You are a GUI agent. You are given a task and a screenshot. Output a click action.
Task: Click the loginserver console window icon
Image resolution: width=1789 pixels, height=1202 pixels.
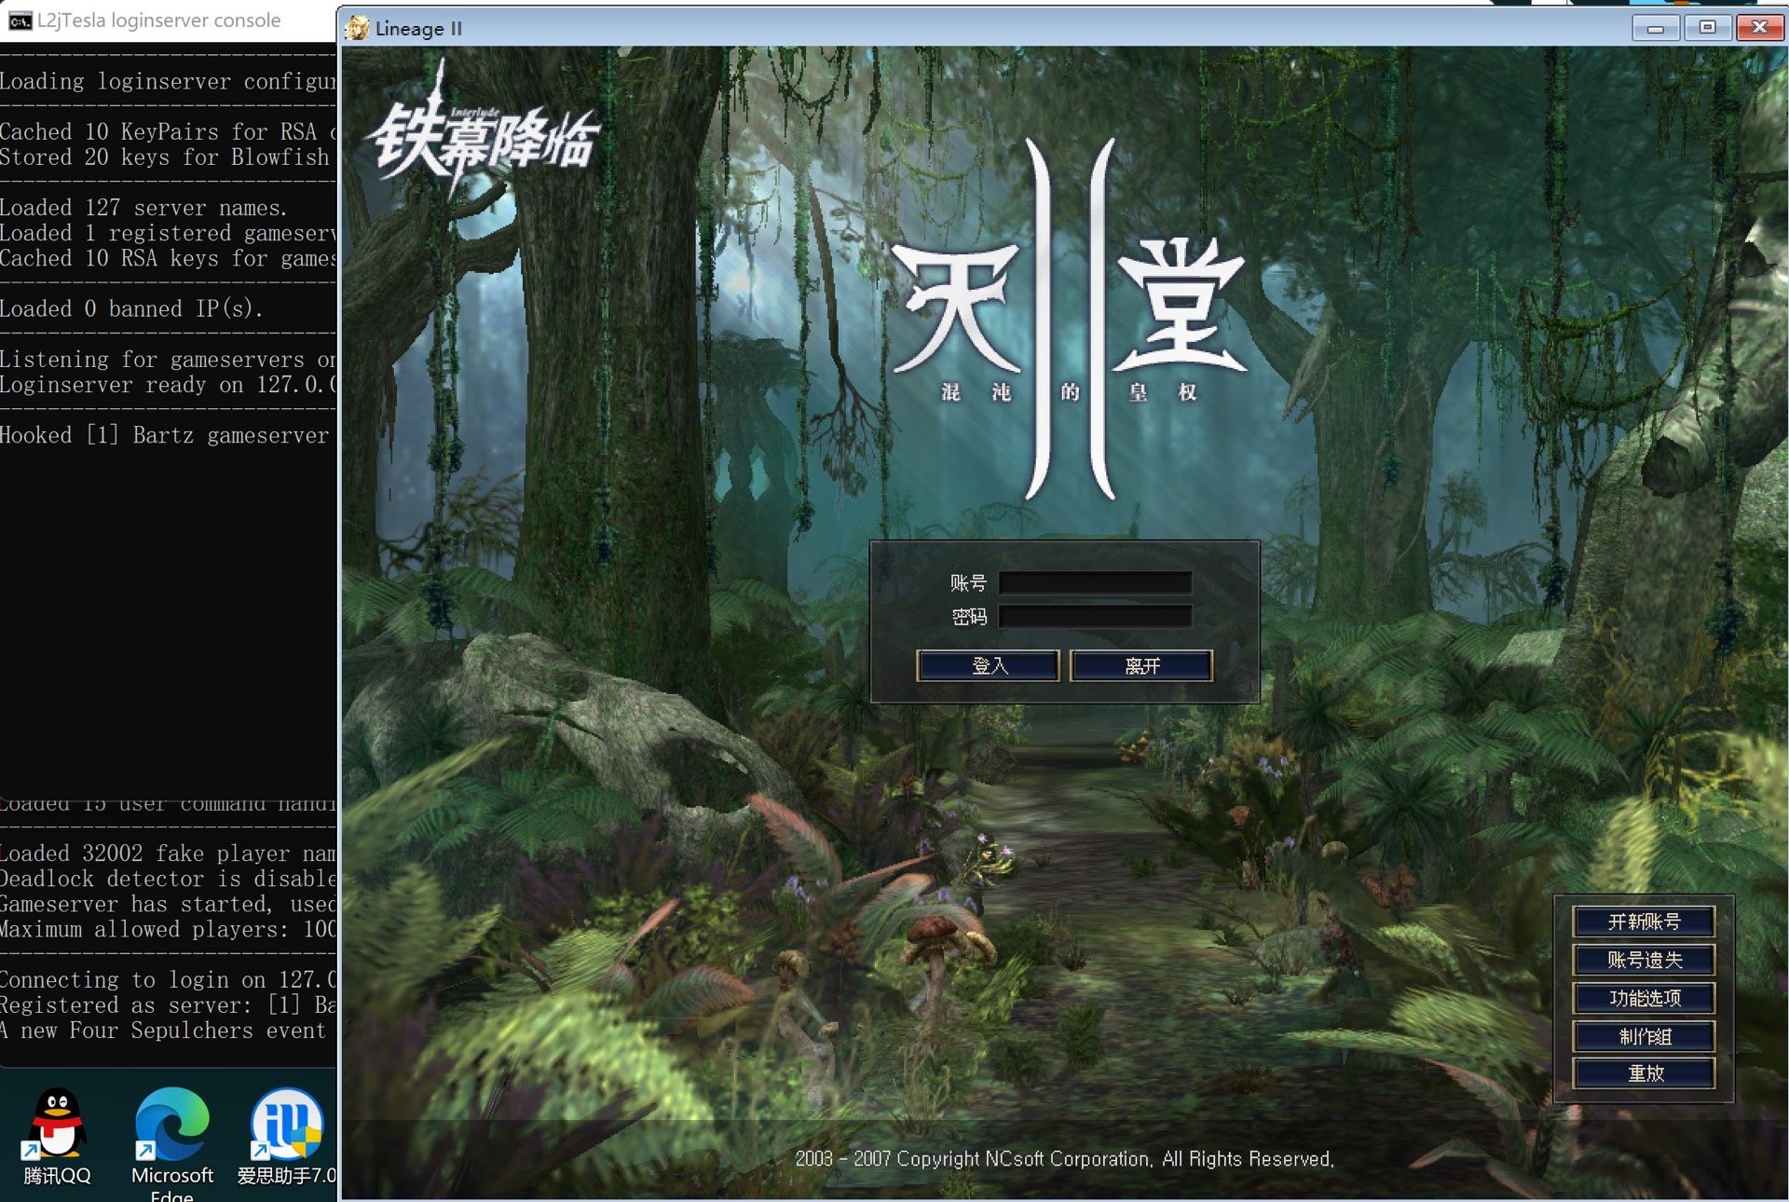pyautogui.click(x=20, y=20)
